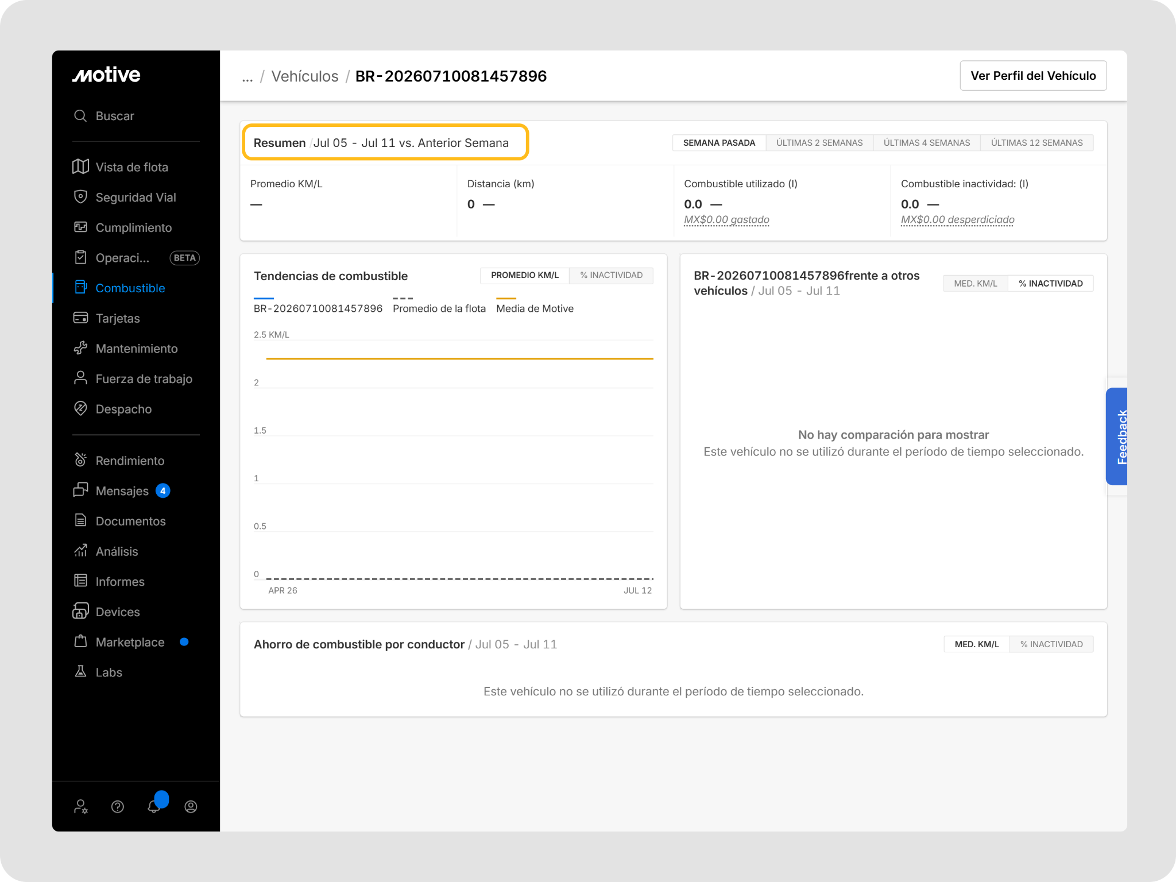The height and width of the screenshot is (882, 1176).
Task: Open Rendimiento medal icon
Action: tap(80, 461)
